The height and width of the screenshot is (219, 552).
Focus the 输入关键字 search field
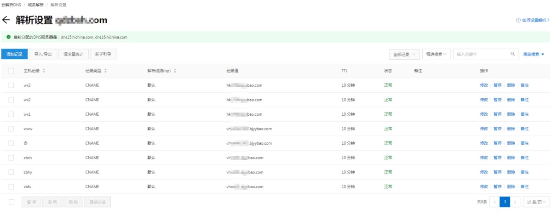tap(481, 54)
